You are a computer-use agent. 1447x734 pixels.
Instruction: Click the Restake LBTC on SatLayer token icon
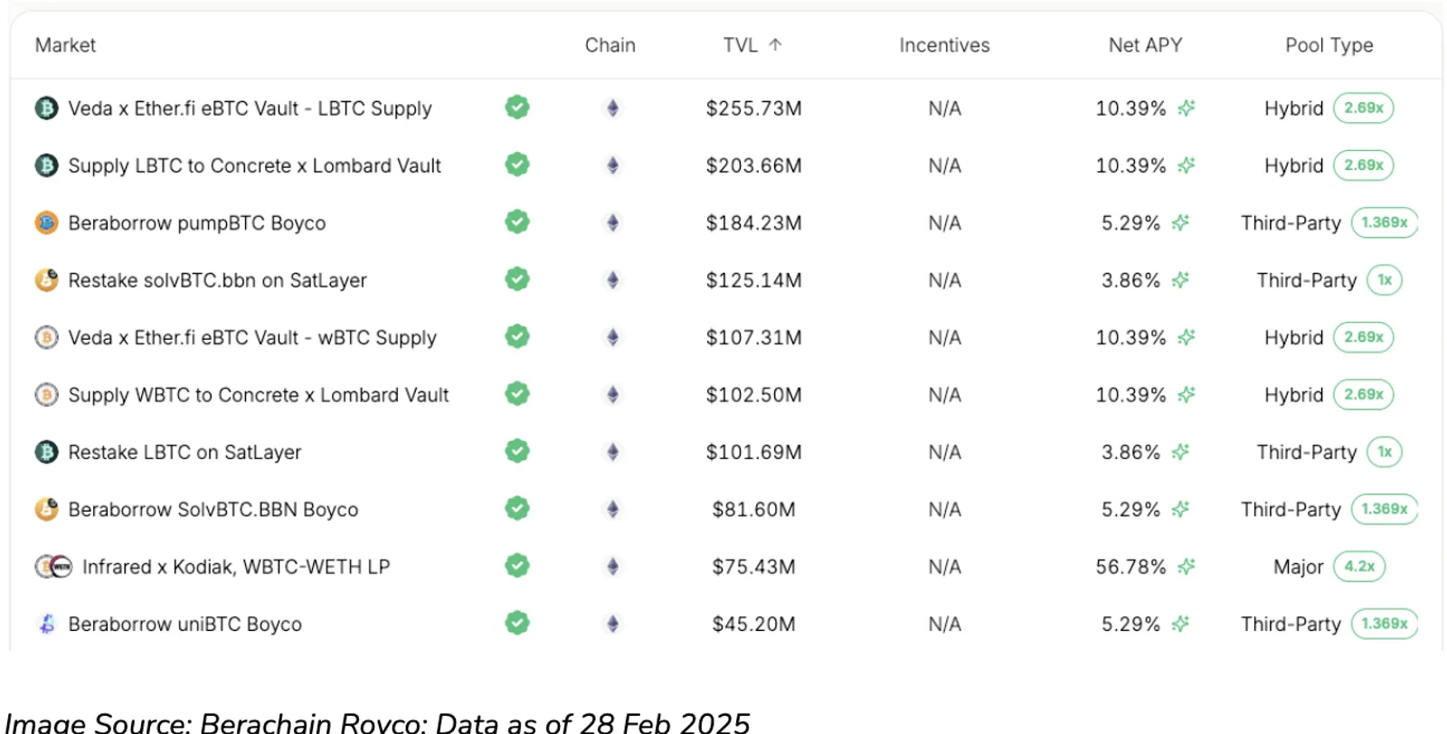46,452
